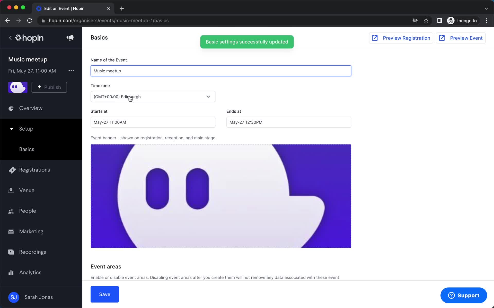Screen dimensions: 494x308
Task: Open Preview Event
Action: pyautogui.click(x=461, y=38)
